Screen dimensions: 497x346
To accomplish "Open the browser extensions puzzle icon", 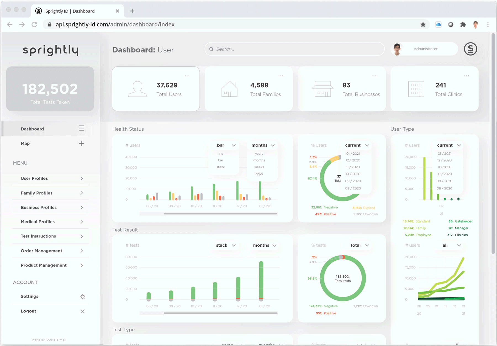I will point(463,25).
